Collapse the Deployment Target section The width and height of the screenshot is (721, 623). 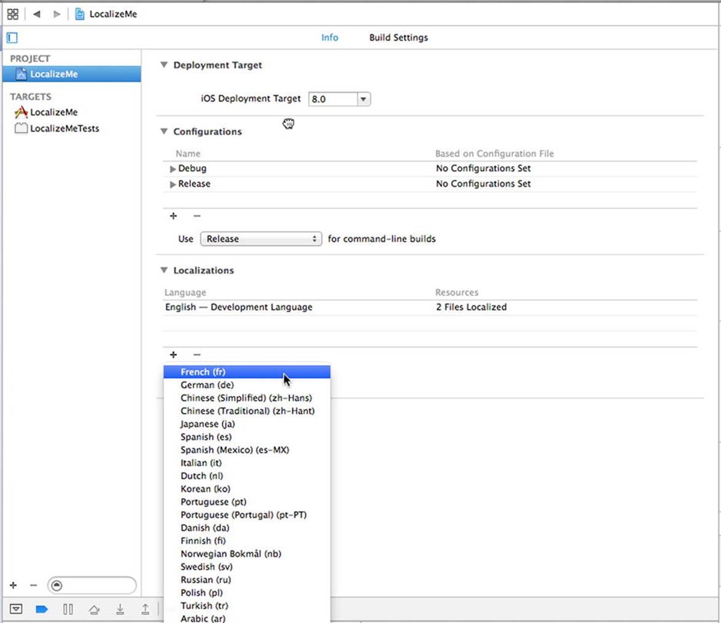(164, 65)
